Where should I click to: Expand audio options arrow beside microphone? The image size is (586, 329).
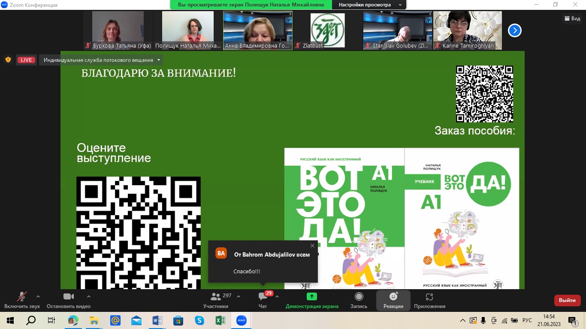[38, 296]
